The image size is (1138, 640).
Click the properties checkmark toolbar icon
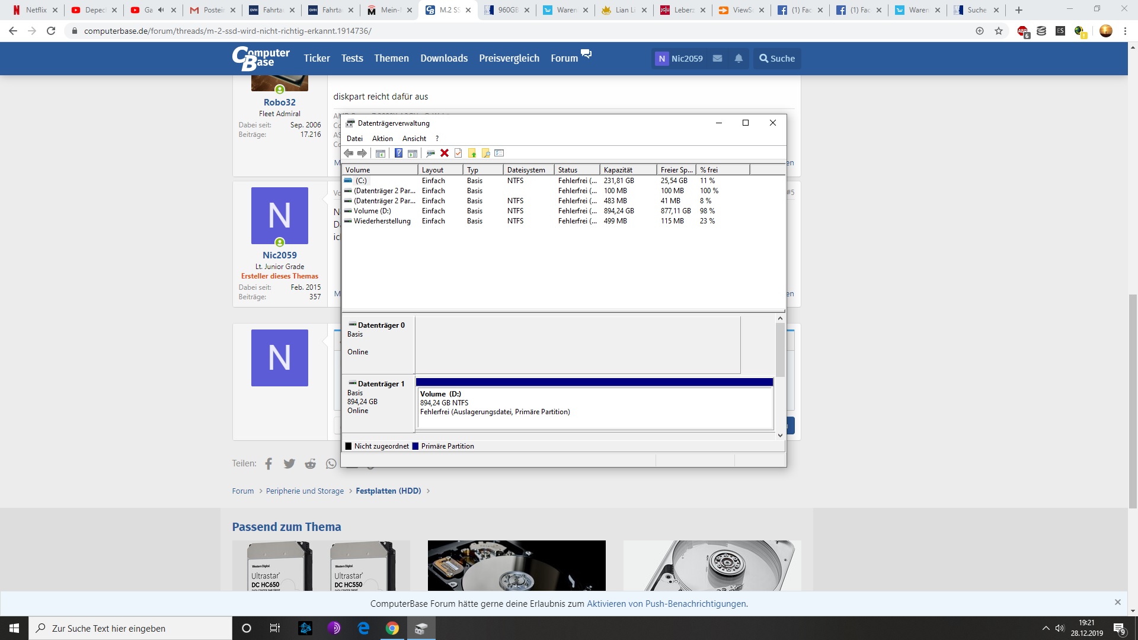(458, 153)
